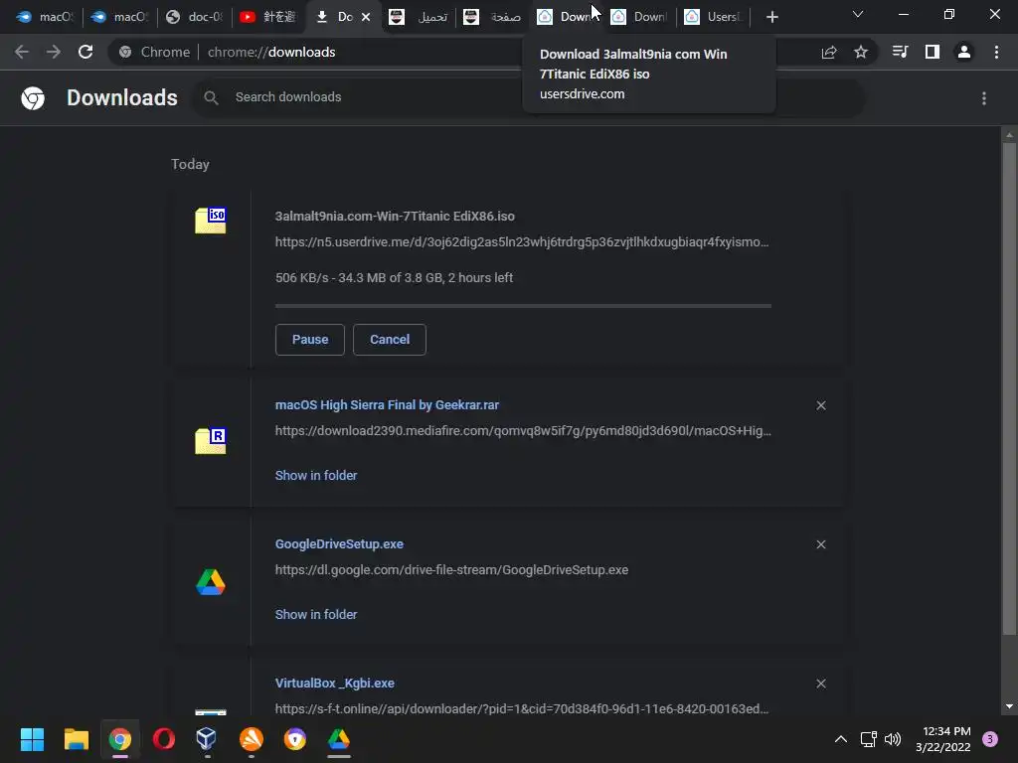Open the Downloads page more actions menu
Viewport: 1018px width, 763px height.
coord(984,98)
